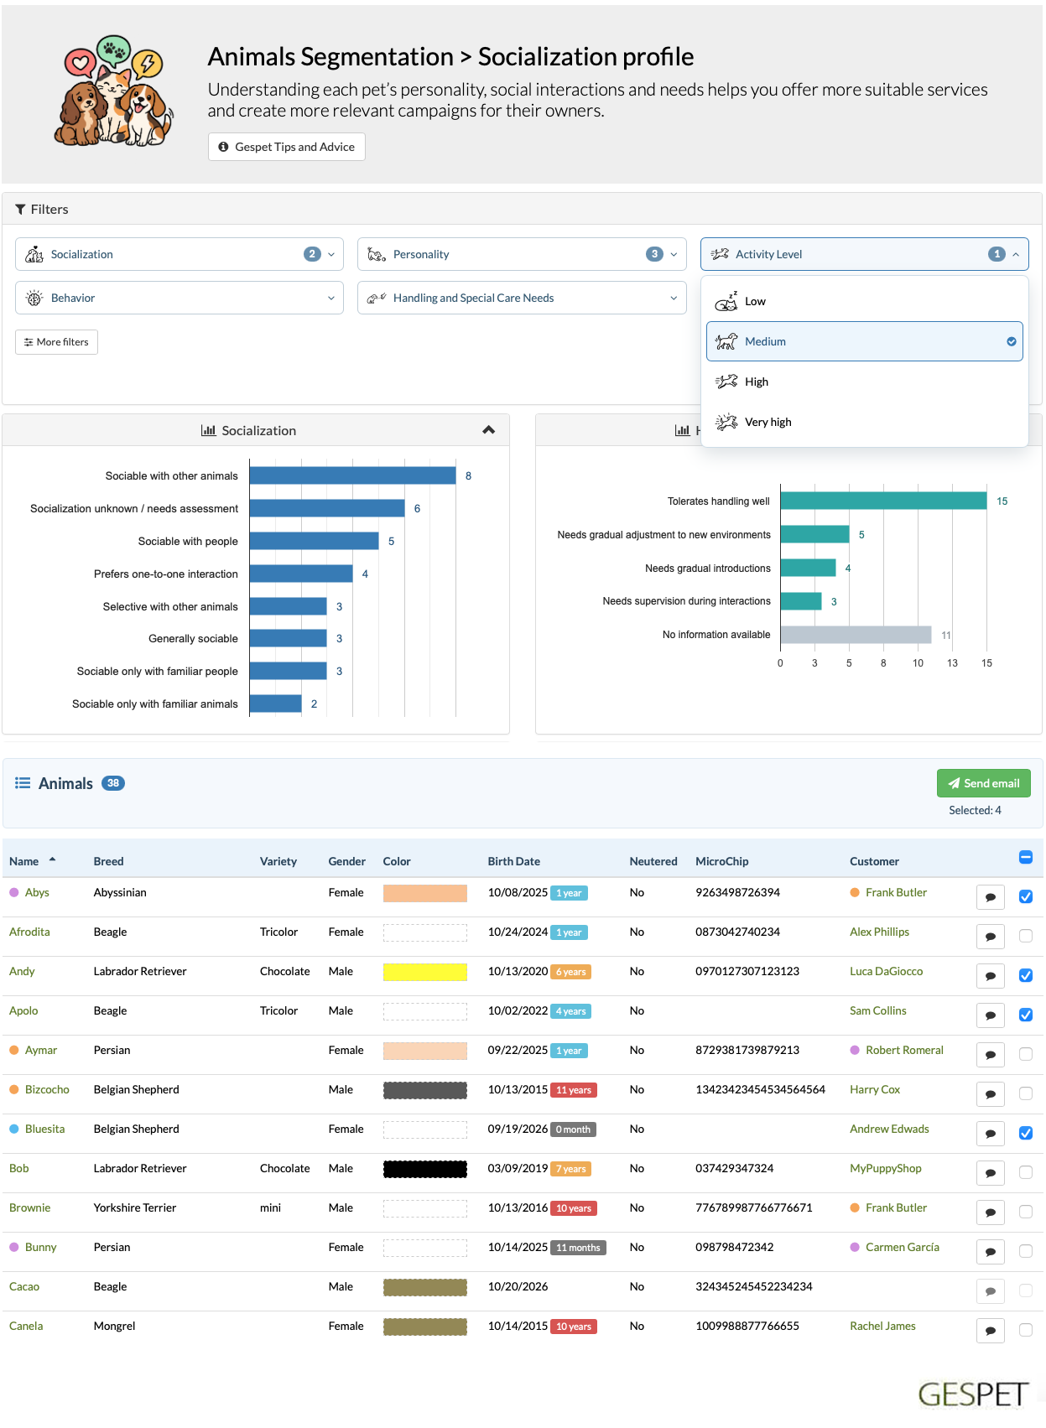Click the peach color swatch for Abys
The height and width of the screenshot is (1428, 1046).
click(424, 893)
